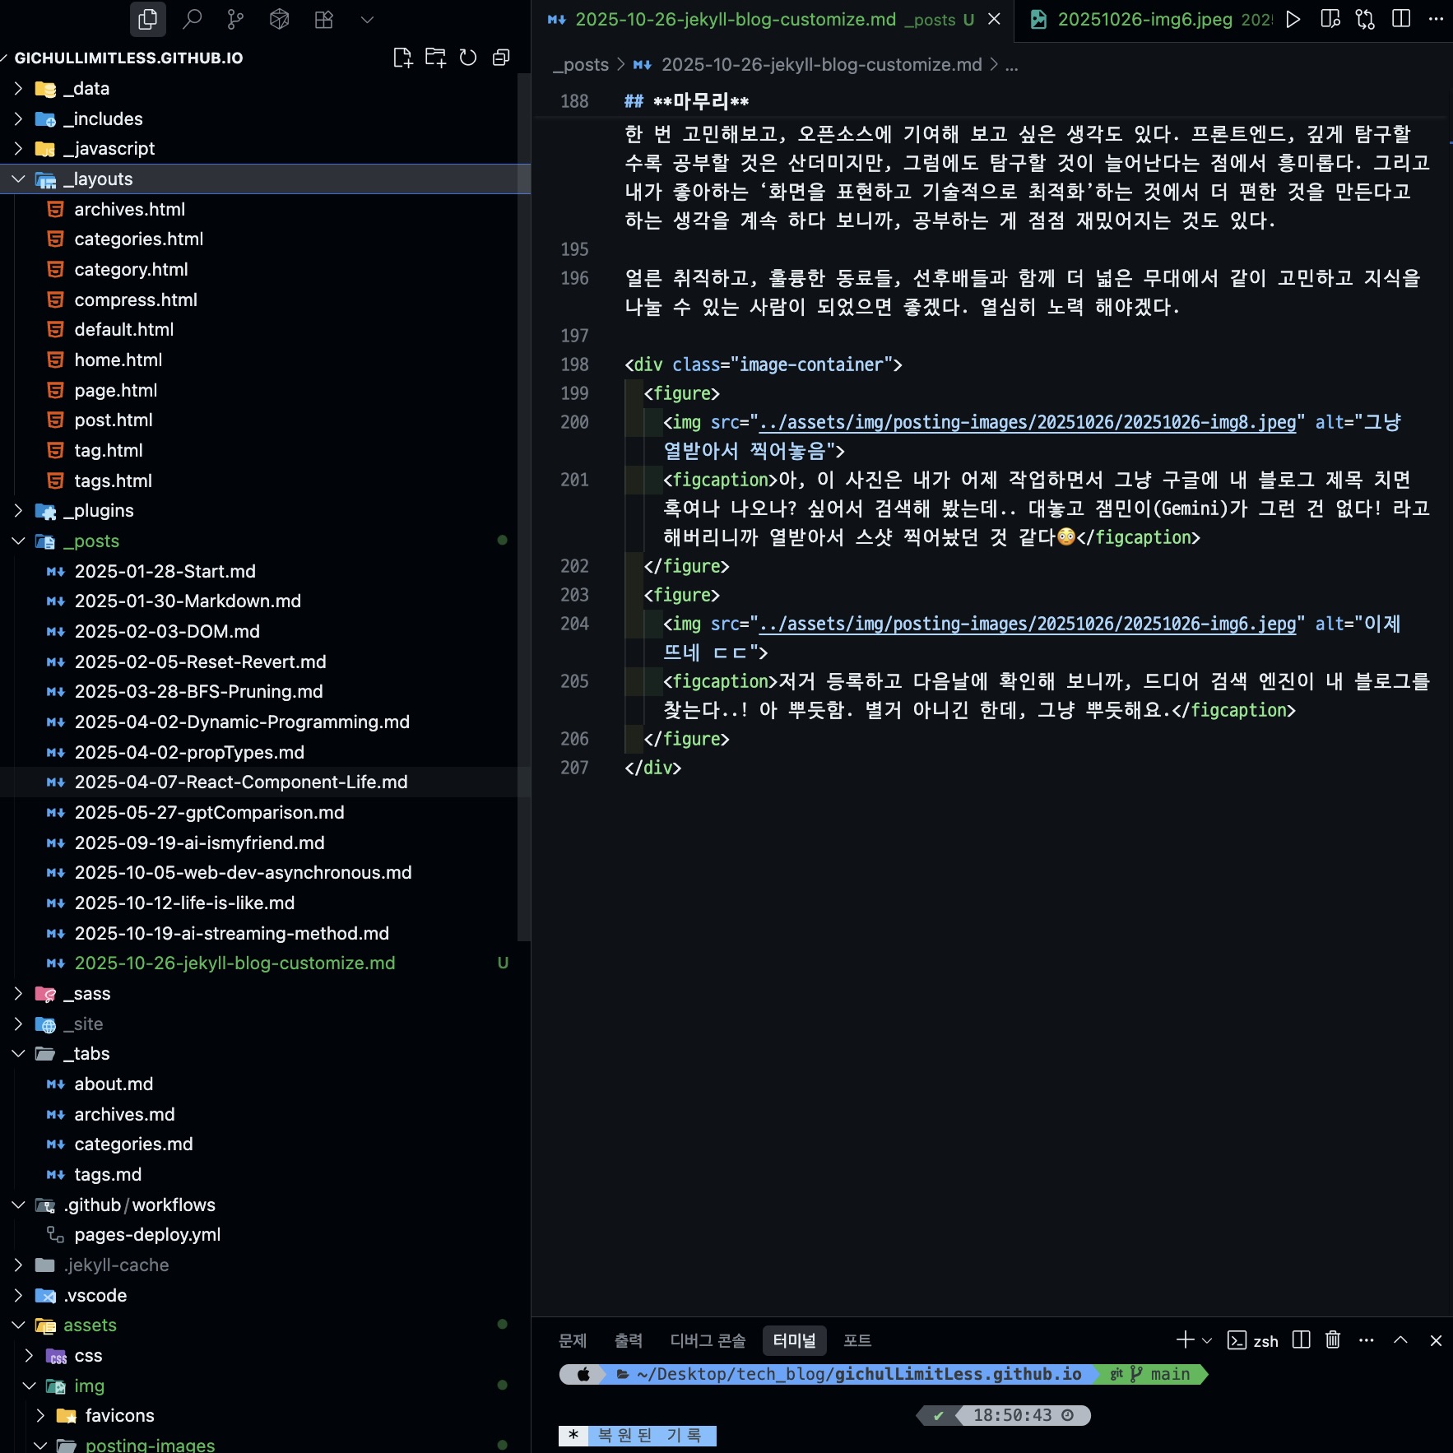Image resolution: width=1453 pixels, height=1453 pixels.
Task: Switch to the 20251026-img6.jpeg editor tab
Action: pyautogui.click(x=1144, y=20)
